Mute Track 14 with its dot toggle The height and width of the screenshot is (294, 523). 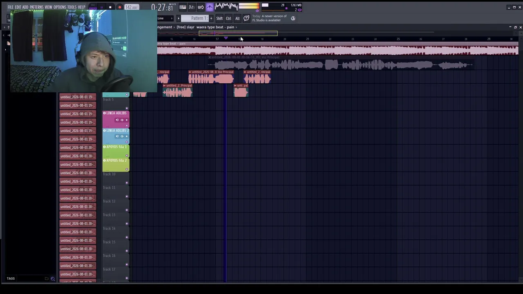coord(127,237)
